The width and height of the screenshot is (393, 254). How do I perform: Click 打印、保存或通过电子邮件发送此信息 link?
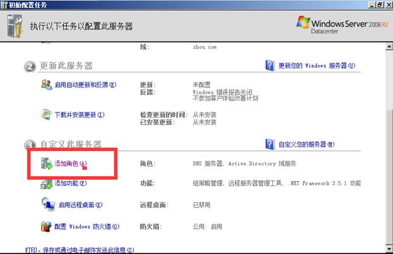79,250
